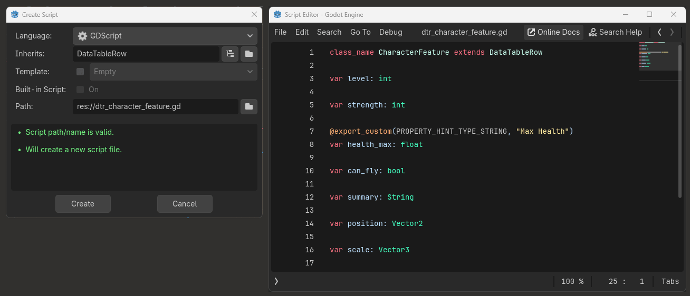Screen dimensions: 690x296
Task: Click the @export_custom annotation line
Action: [451, 131]
